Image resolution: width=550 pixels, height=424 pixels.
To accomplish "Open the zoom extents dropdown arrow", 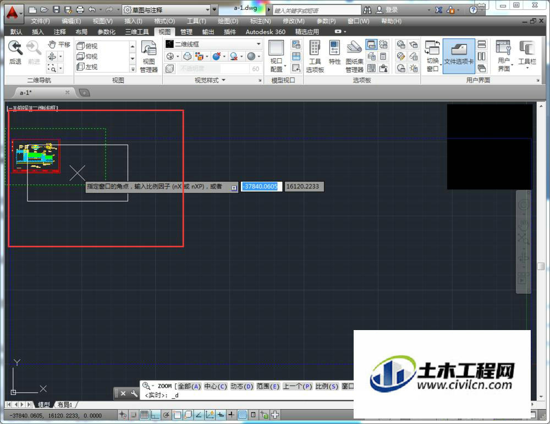I will tap(61, 68).
